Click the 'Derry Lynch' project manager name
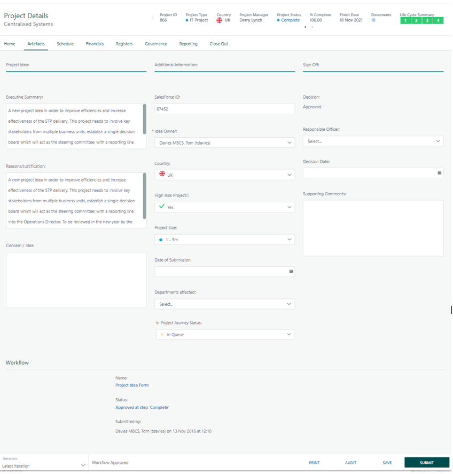The height and width of the screenshot is (474, 453). [251, 20]
